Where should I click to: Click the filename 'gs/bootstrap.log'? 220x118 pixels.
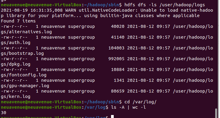pos(22,53)
